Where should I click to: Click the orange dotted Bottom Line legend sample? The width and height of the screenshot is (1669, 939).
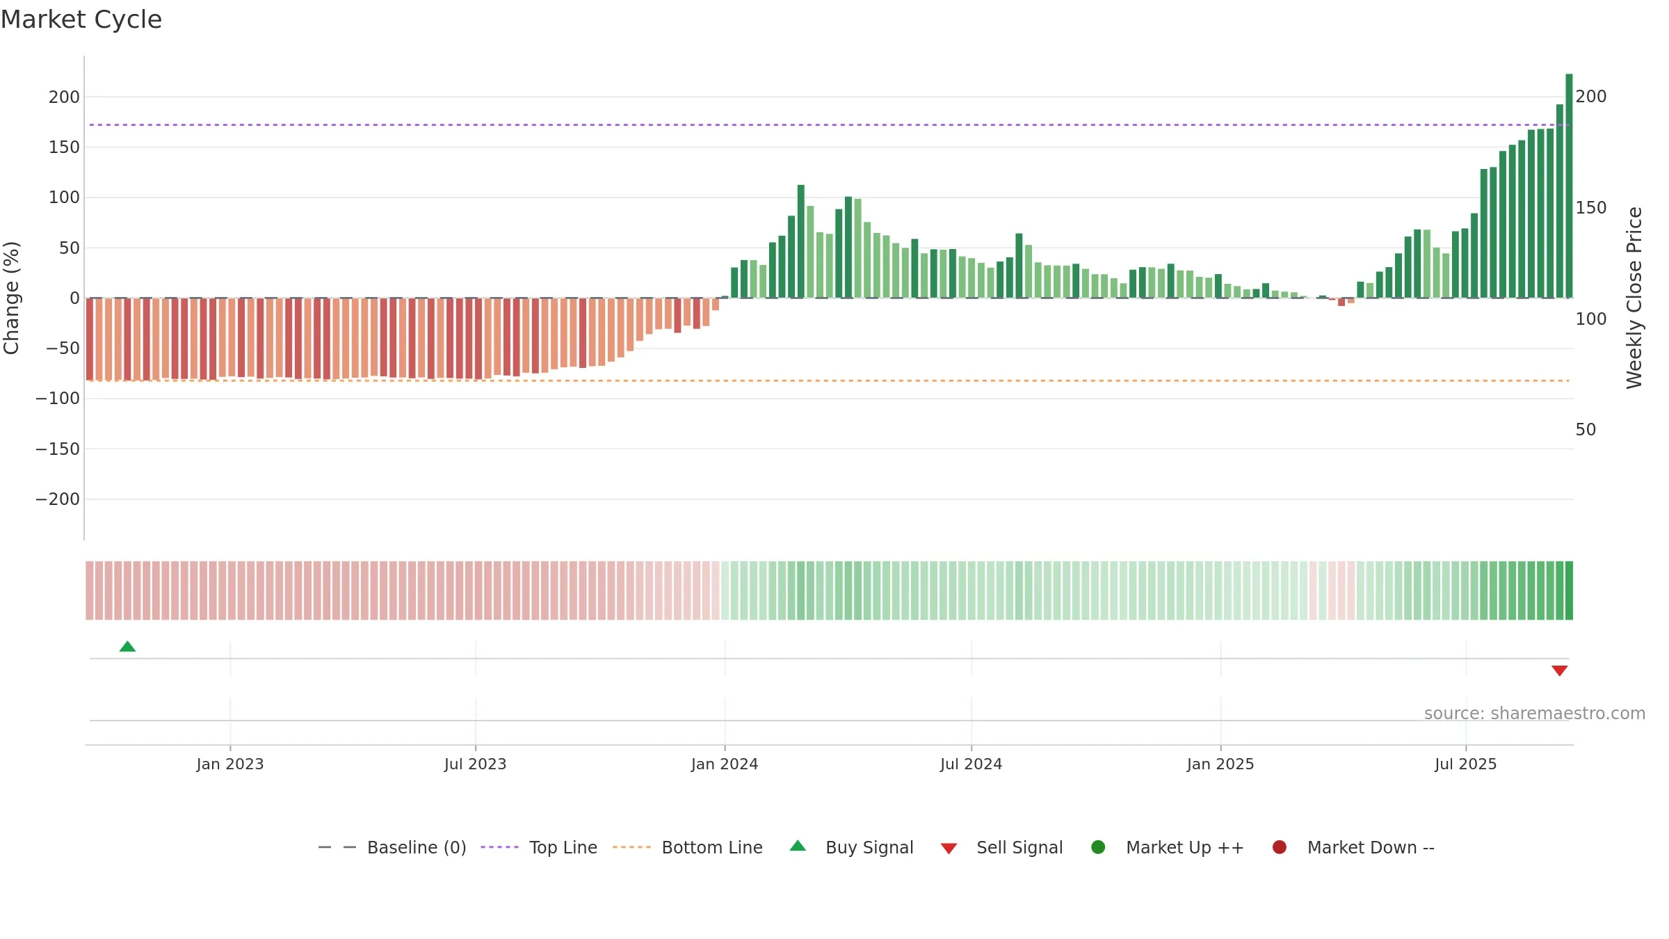[631, 847]
